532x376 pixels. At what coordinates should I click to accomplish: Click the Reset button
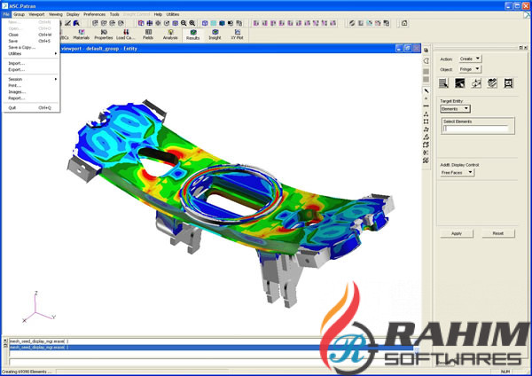[x=498, y=233]
